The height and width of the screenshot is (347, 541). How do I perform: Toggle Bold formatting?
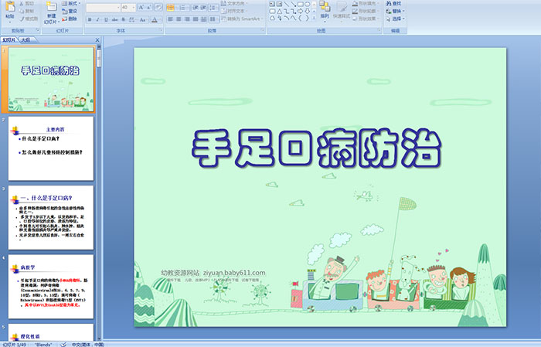tap(90, 19)
